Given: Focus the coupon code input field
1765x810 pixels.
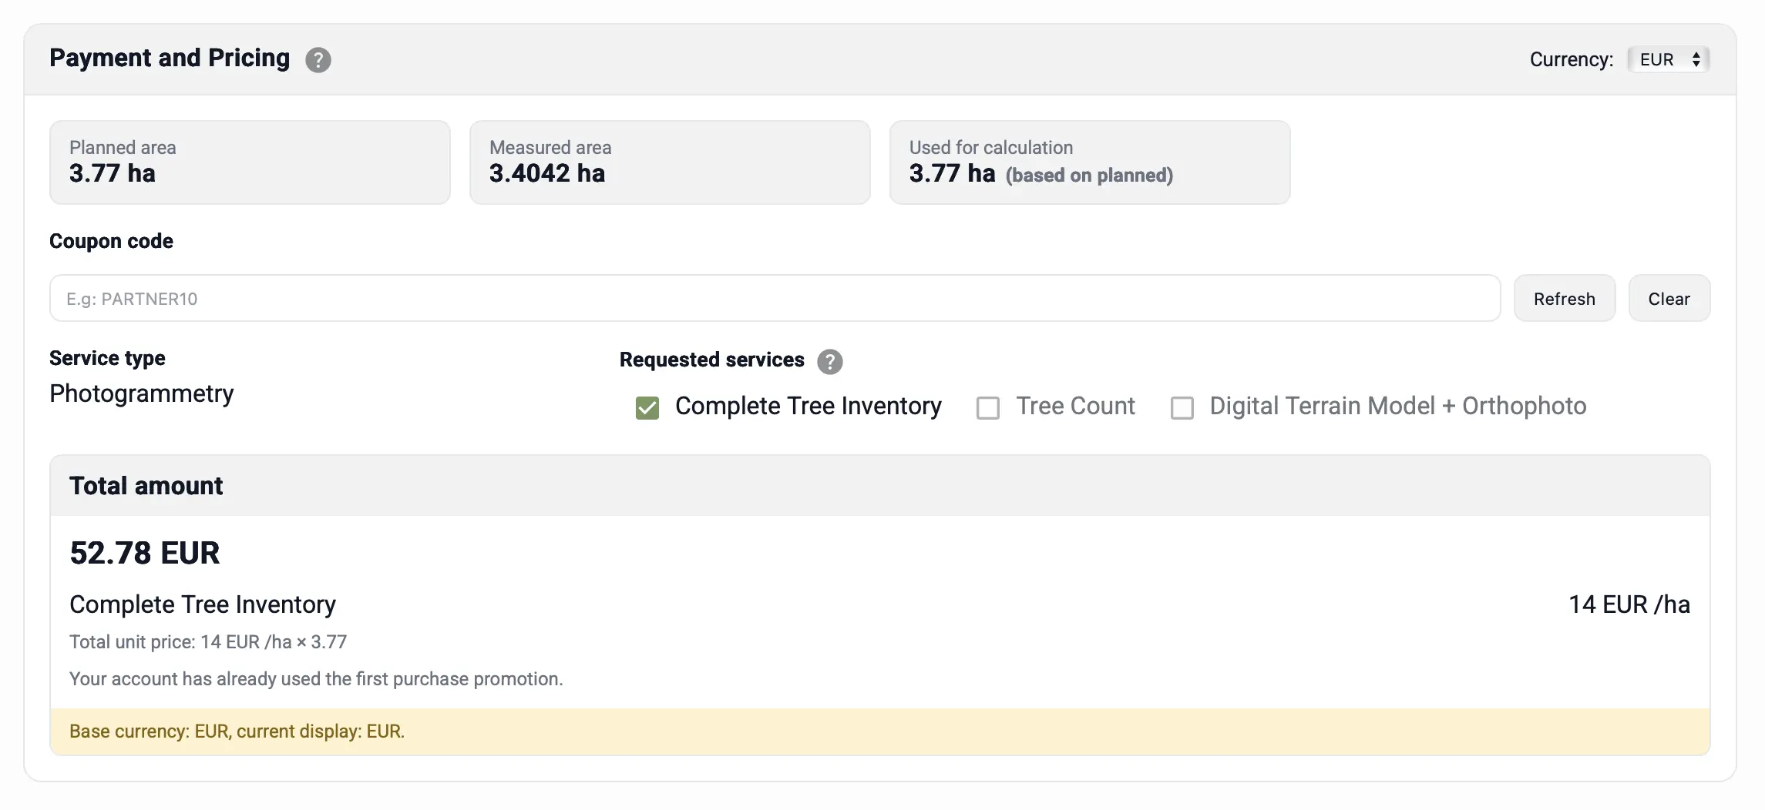Looking at the screenshot, I should coord(774,299).
